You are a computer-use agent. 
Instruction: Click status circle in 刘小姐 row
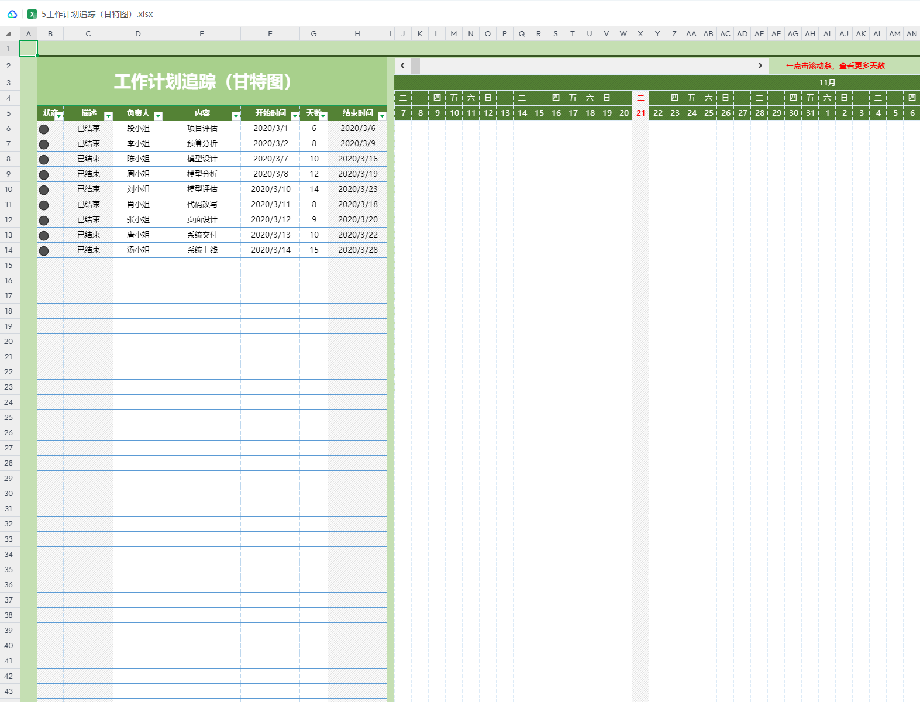44,190
